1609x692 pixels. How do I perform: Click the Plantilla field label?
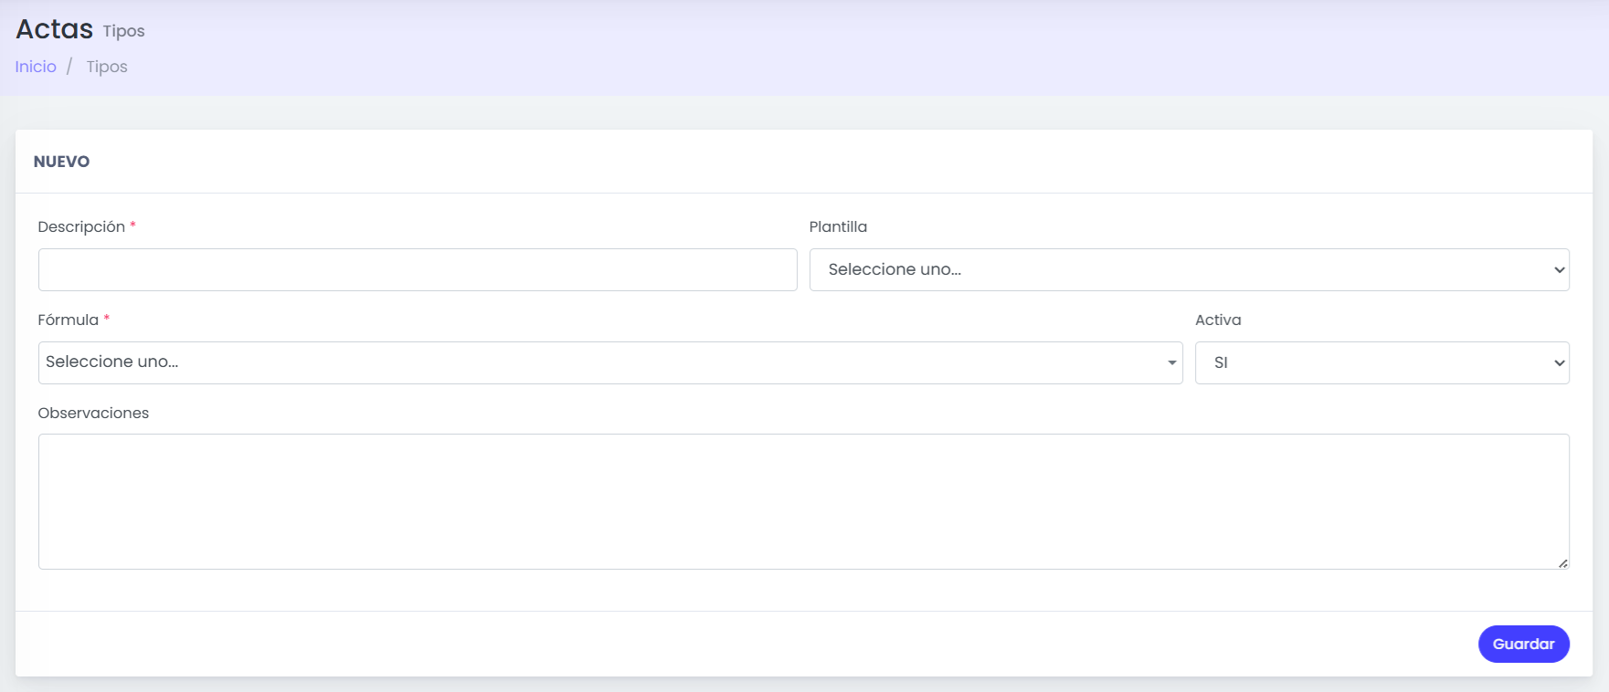pyautogui.click(x=838, y=226)
